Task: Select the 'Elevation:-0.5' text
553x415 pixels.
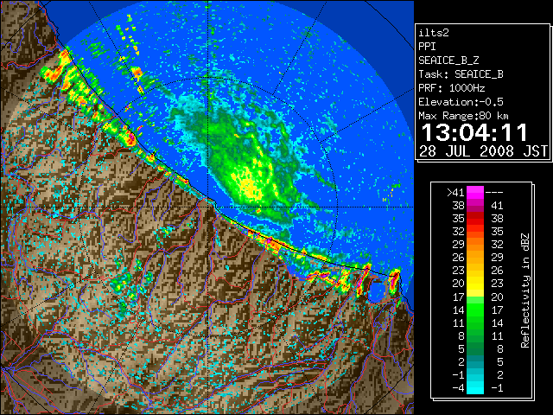Action: pyautogui.click(x=461, y=102)
